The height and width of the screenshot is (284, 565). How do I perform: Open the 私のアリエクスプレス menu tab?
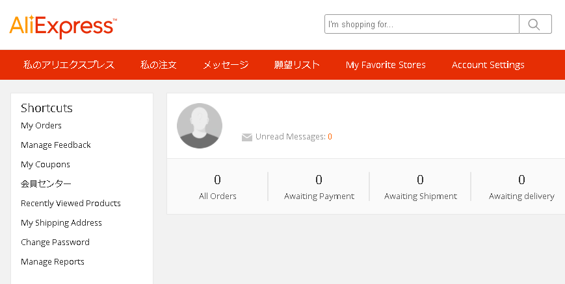coord(69,65)
